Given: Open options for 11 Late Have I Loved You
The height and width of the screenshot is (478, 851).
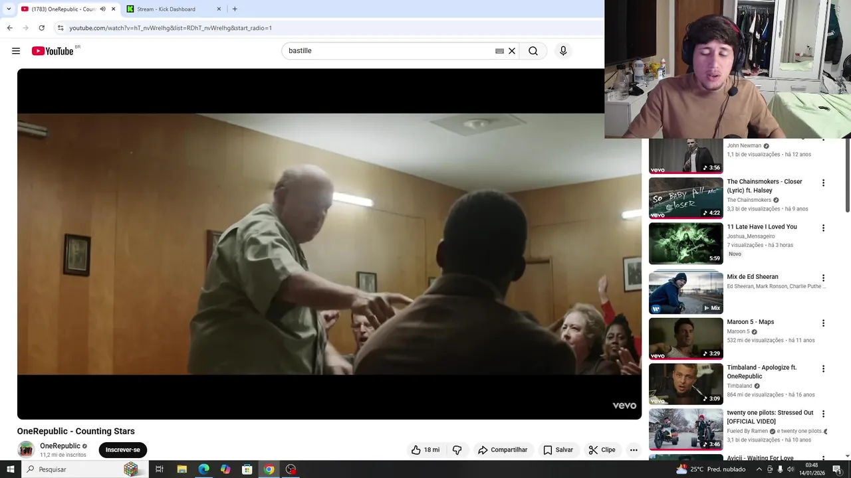Looking at the screenshot, I should click(823, 228).
